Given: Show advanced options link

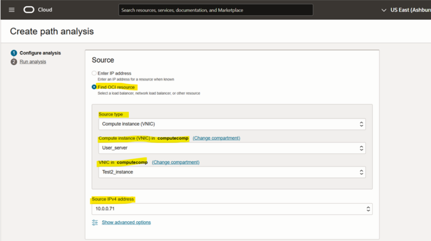Looking at the screenshot, I should (x=126, y=223).
